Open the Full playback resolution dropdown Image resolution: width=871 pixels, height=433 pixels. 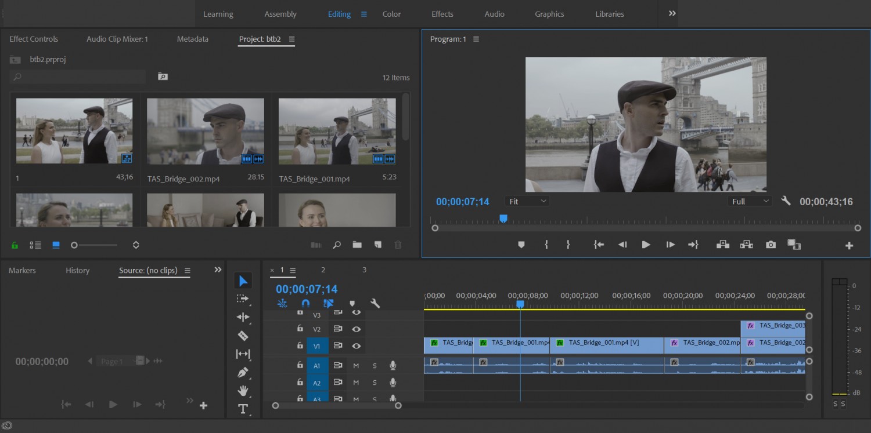point(749,201)
